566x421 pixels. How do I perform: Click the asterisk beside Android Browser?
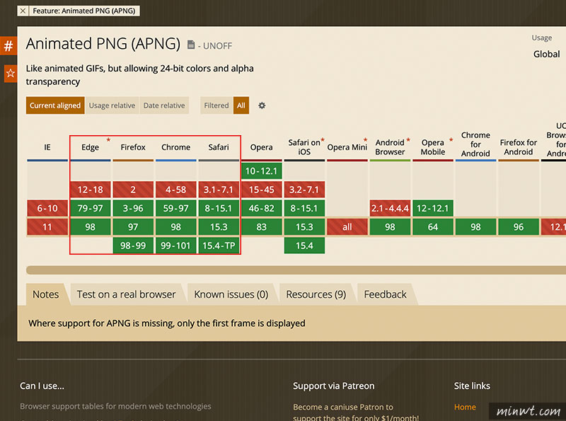408,139
